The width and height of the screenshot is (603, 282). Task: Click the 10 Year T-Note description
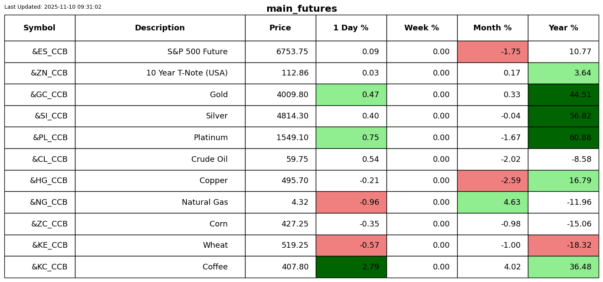[x=187, y=73]
